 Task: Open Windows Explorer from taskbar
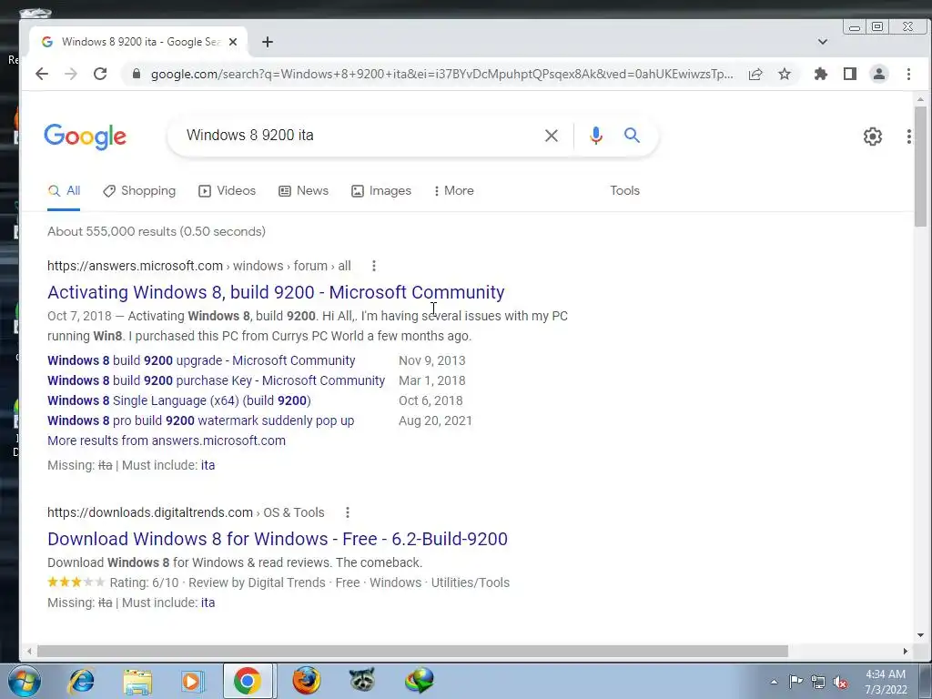(x=137, y=681)
